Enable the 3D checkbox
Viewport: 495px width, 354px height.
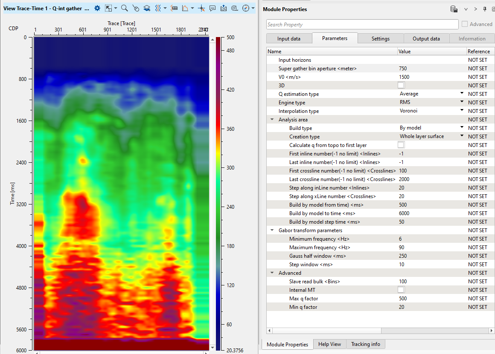click(401, 85)
